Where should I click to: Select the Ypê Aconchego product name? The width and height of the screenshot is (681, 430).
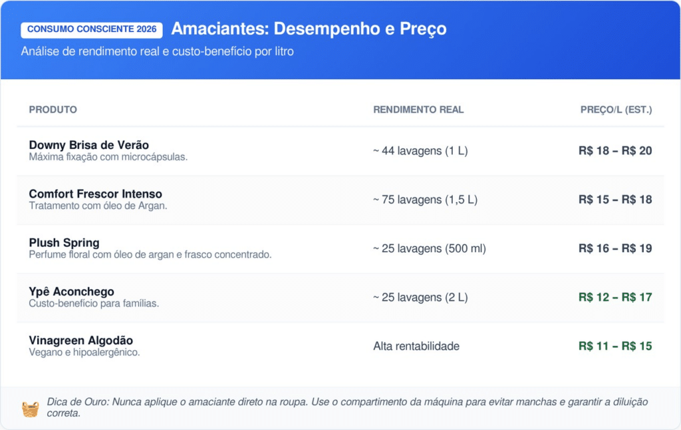pyautogui.click(x=71, y=292)
